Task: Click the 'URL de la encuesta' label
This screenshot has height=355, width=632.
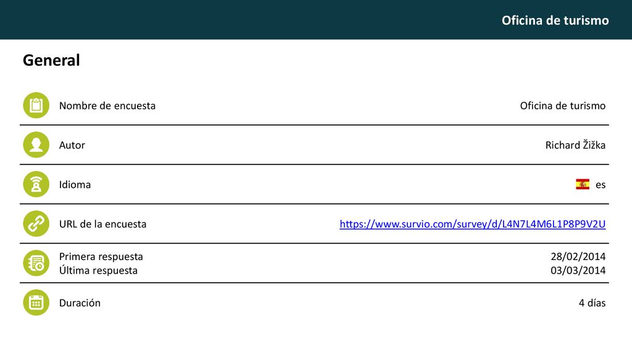Action: point(103,224)
